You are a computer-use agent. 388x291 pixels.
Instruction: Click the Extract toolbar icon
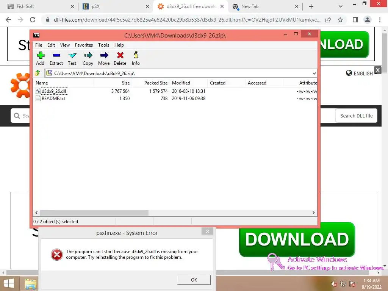coord(56,55)
